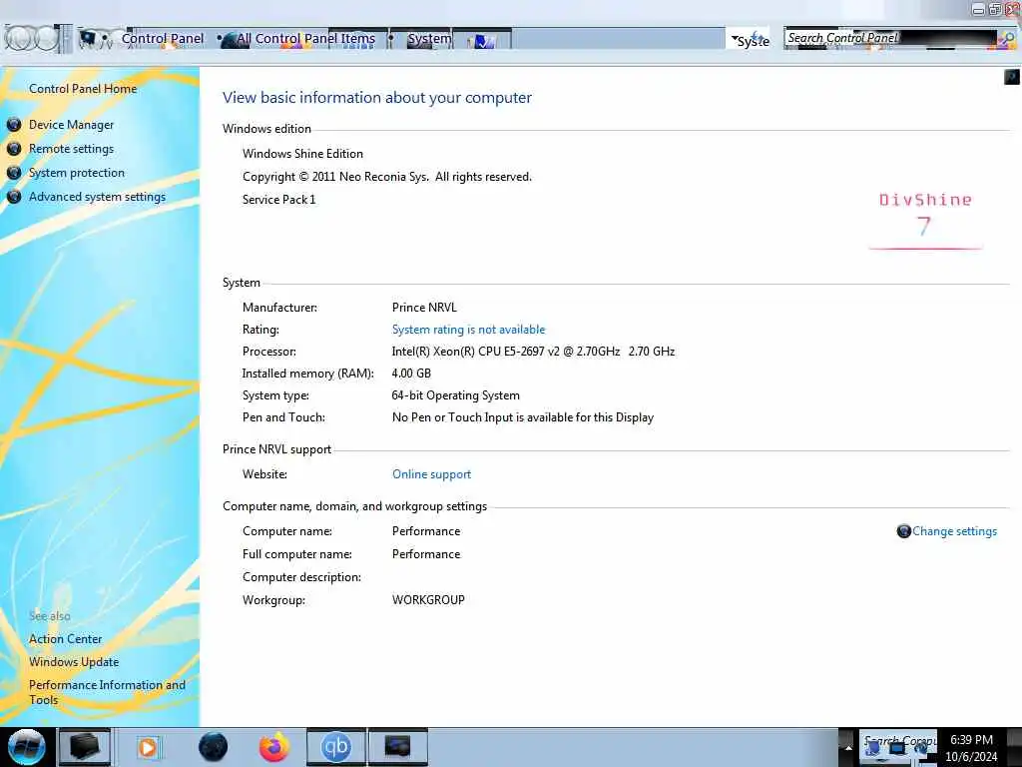1022x767 pixels.
Task: Click inside the Search Control Panel field
Action: (x=890, y=39)
